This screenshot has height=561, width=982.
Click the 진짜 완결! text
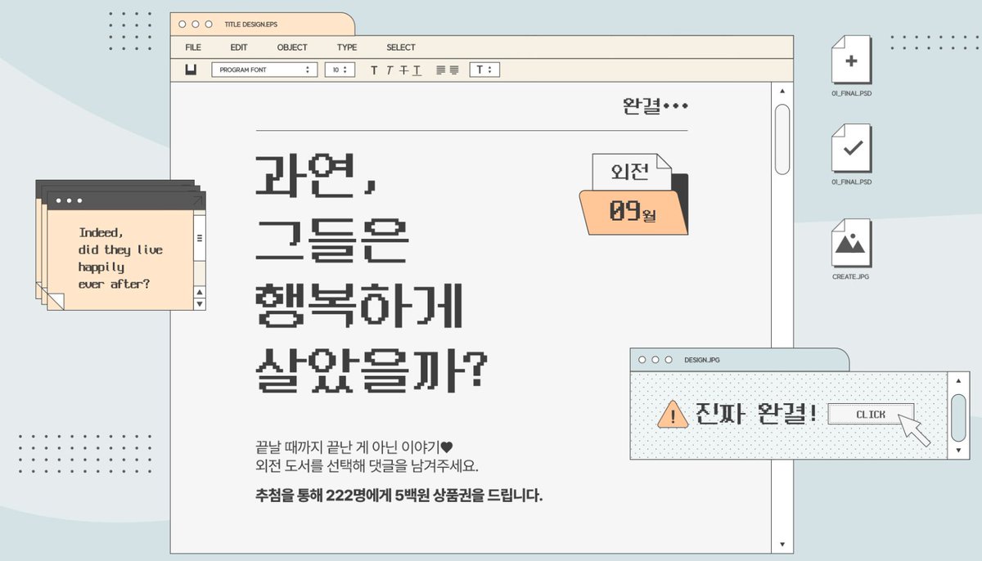pyautogui.click(x=756, y=414)
